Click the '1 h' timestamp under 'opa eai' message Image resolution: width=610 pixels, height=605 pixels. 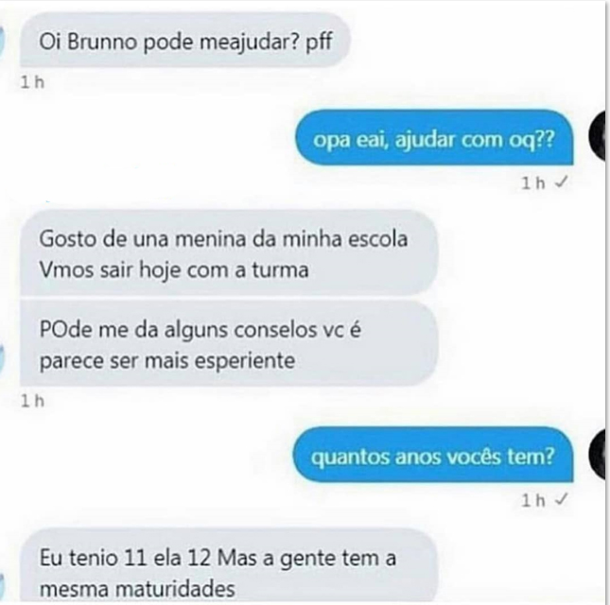point(533,182)
